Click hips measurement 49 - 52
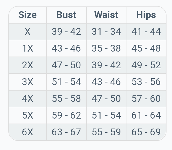This screenshot has width=172, height=150. 146,65
